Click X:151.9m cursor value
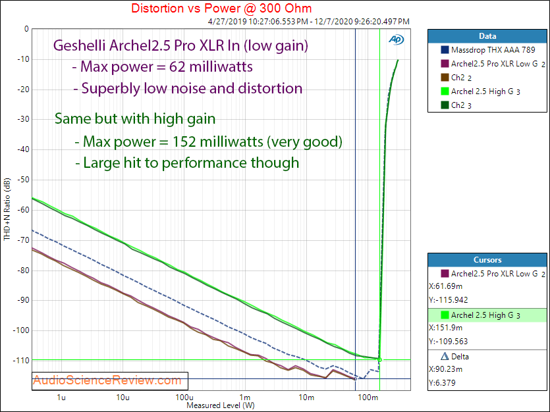Screen dimensions: 550x412 tap(446, 328)
